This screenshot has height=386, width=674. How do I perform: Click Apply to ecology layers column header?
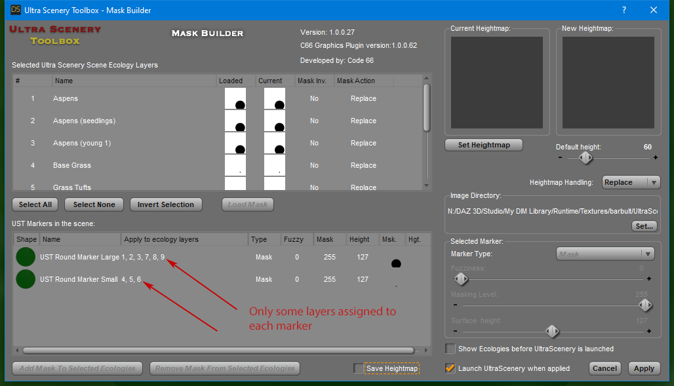tap(184, 239)
